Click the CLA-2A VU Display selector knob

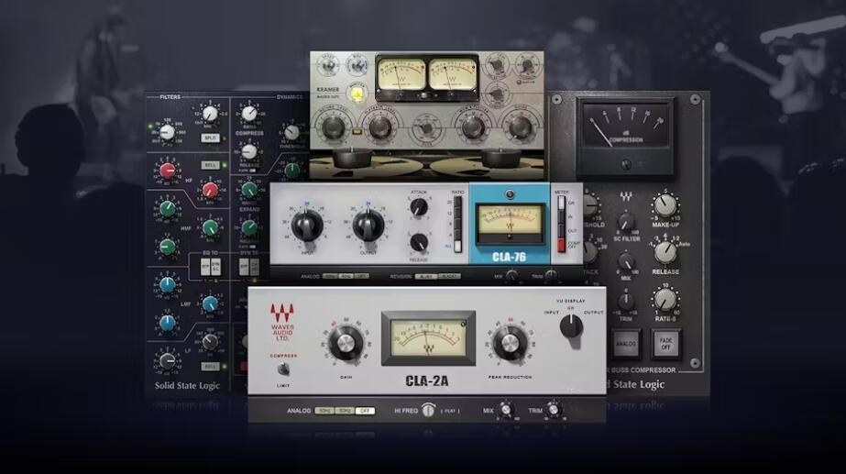point(571,328)
